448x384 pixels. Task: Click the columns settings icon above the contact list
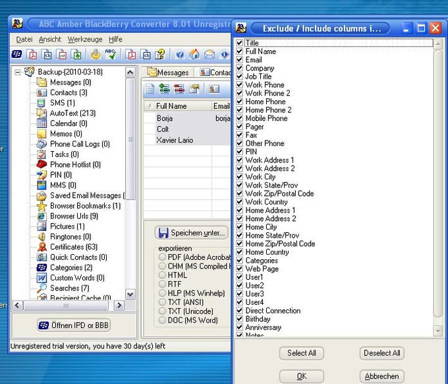pos(194,89)
